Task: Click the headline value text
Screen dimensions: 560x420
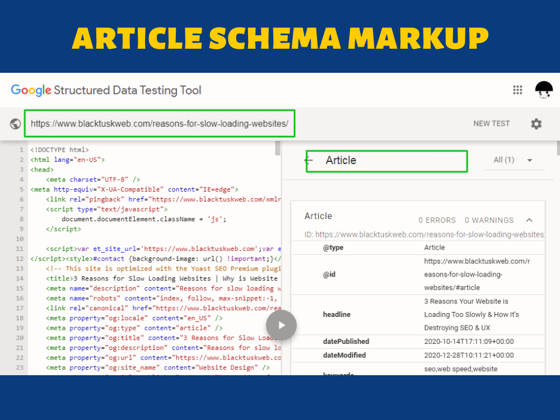Action: coord(472,314)
